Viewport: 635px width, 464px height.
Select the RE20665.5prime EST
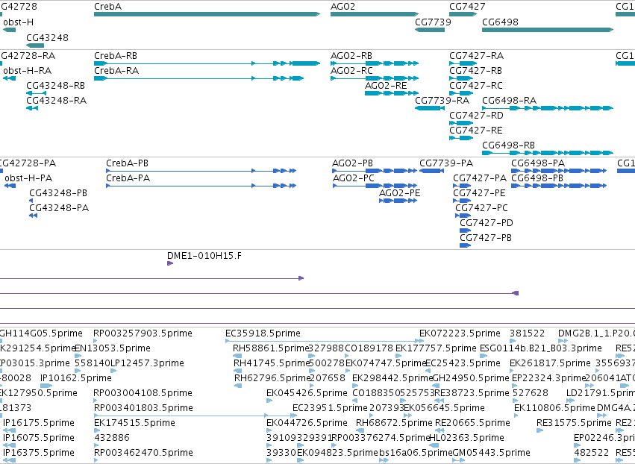coord(440,430)
